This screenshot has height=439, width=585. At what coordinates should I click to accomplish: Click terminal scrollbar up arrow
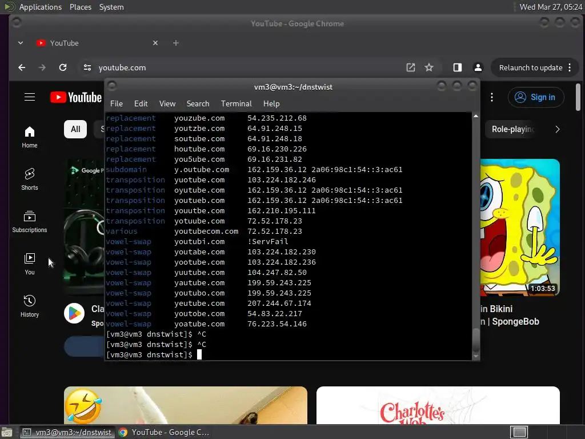[x=476, y=116]
